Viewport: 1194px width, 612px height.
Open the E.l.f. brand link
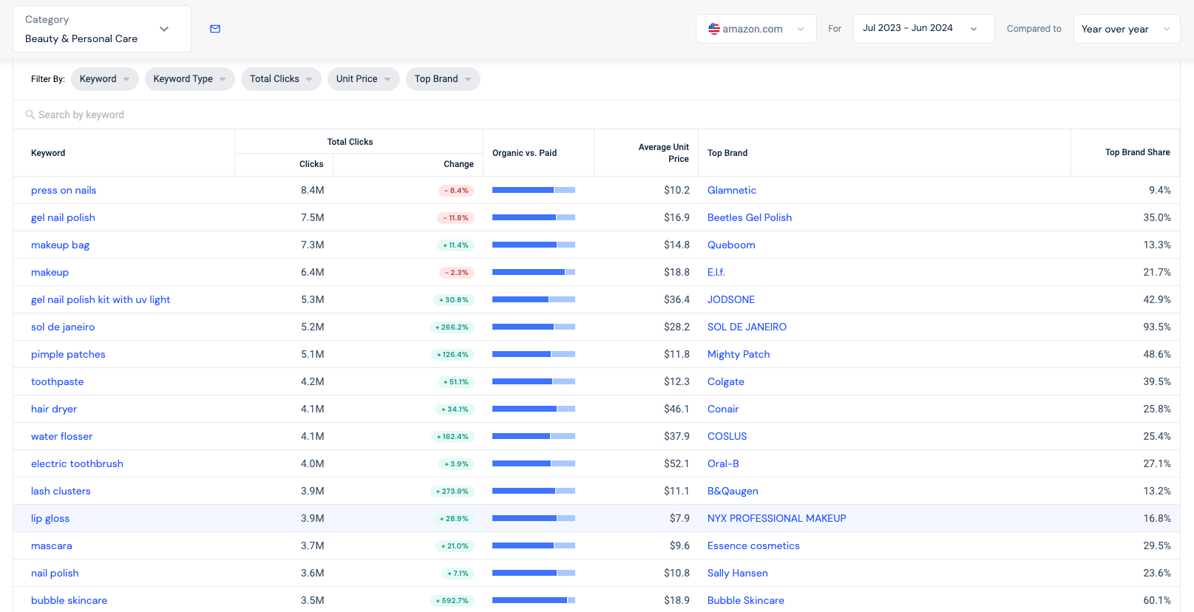[x=716, y=272]
